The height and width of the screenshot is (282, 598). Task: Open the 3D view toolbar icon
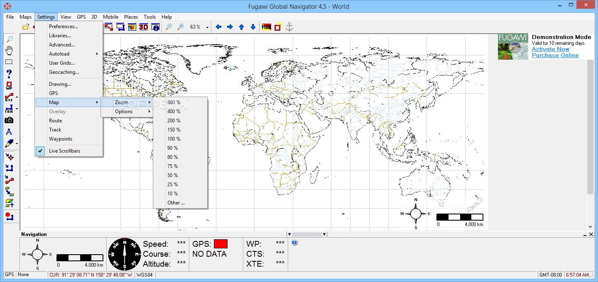(x=144, y=27)
